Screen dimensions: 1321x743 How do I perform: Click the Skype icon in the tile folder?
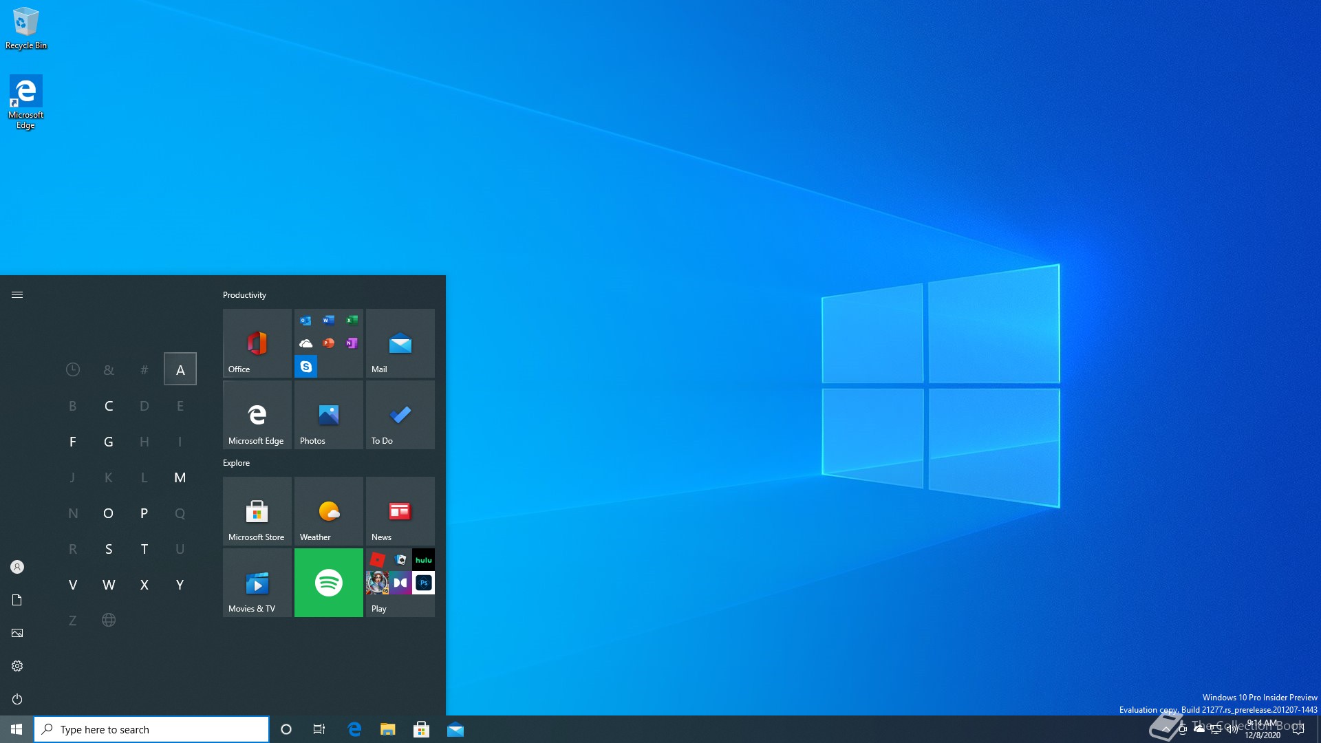click(x=305, y=367)
